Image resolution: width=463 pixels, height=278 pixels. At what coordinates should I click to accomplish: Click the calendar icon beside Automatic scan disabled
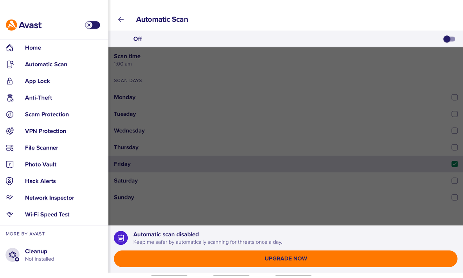(121, 238)
